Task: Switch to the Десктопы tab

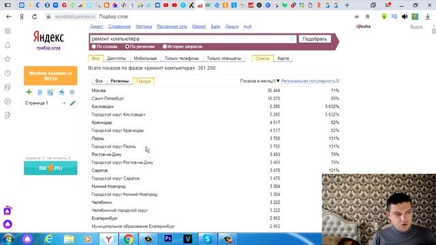Action: pyautogui.click(x=116, y=59)
